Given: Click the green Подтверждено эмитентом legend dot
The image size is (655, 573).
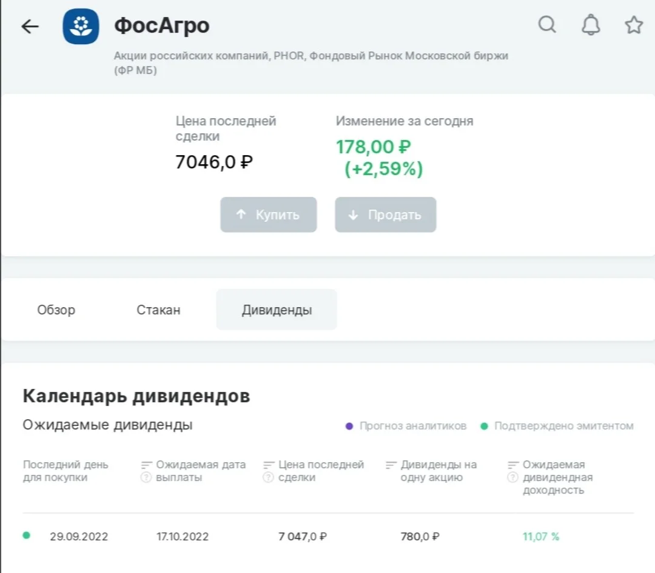Looking at the screenshot, I should 484,426.
